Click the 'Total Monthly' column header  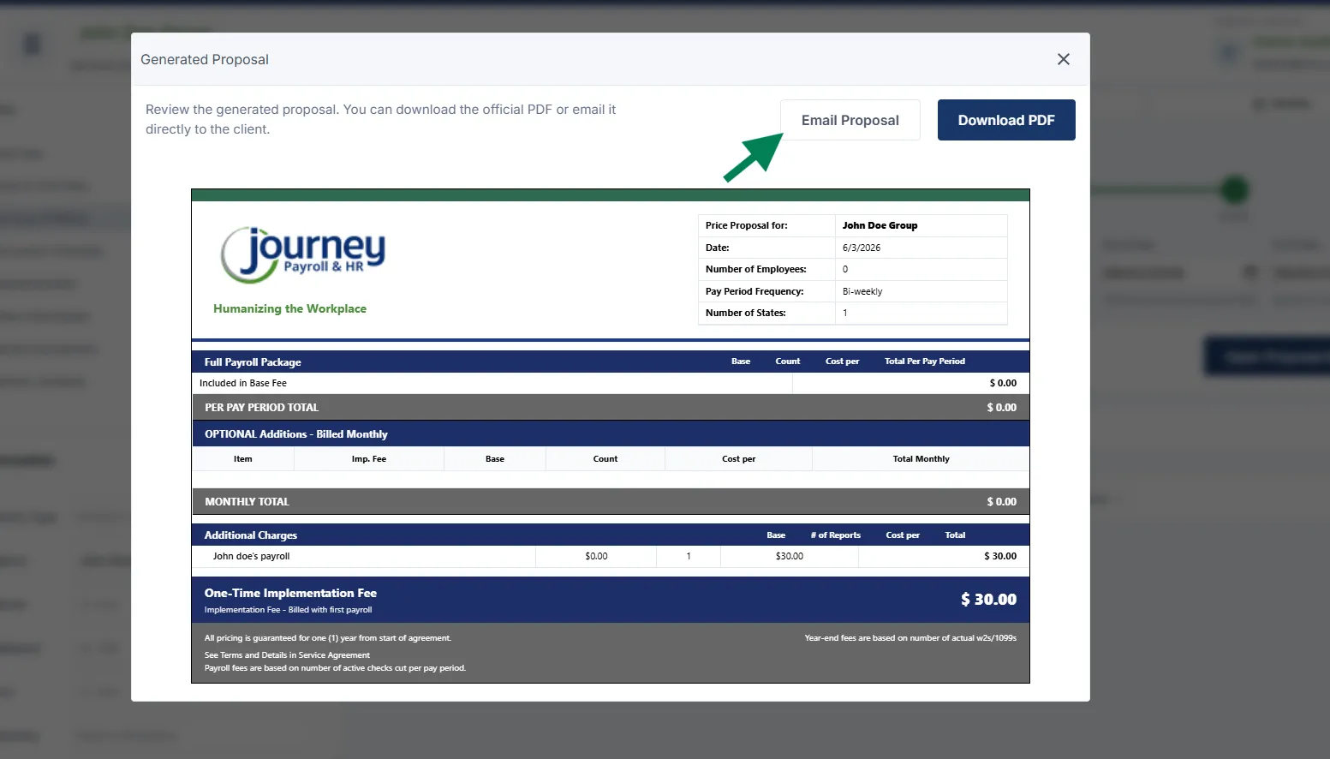point(921,459)
